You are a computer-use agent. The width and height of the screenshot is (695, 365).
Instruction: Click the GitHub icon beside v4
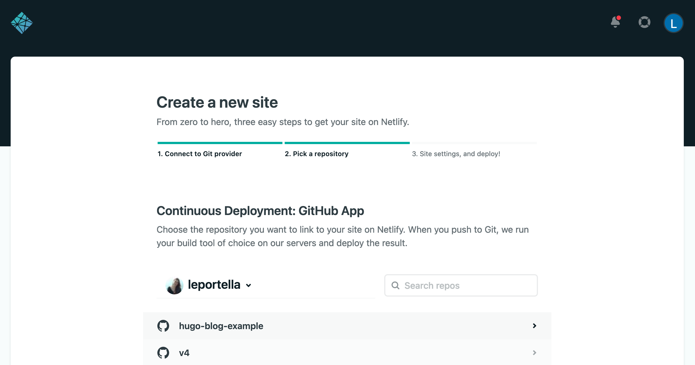point(163,353)
